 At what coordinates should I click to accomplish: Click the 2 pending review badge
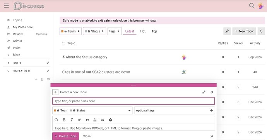(x=41, y=34)
